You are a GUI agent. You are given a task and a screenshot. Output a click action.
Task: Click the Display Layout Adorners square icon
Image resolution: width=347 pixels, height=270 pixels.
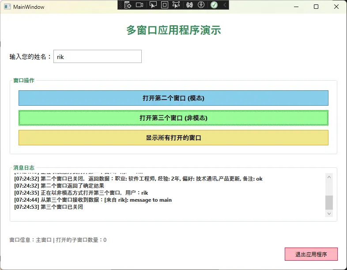(165, 5)
